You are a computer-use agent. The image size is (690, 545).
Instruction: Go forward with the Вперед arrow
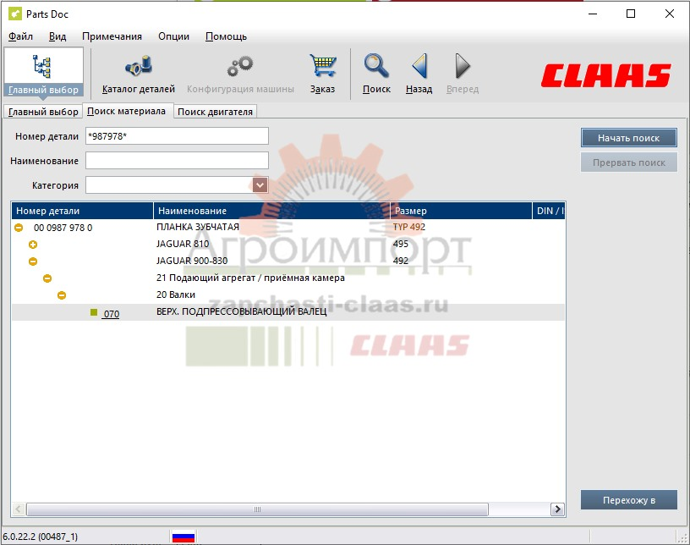click(463, 66)
